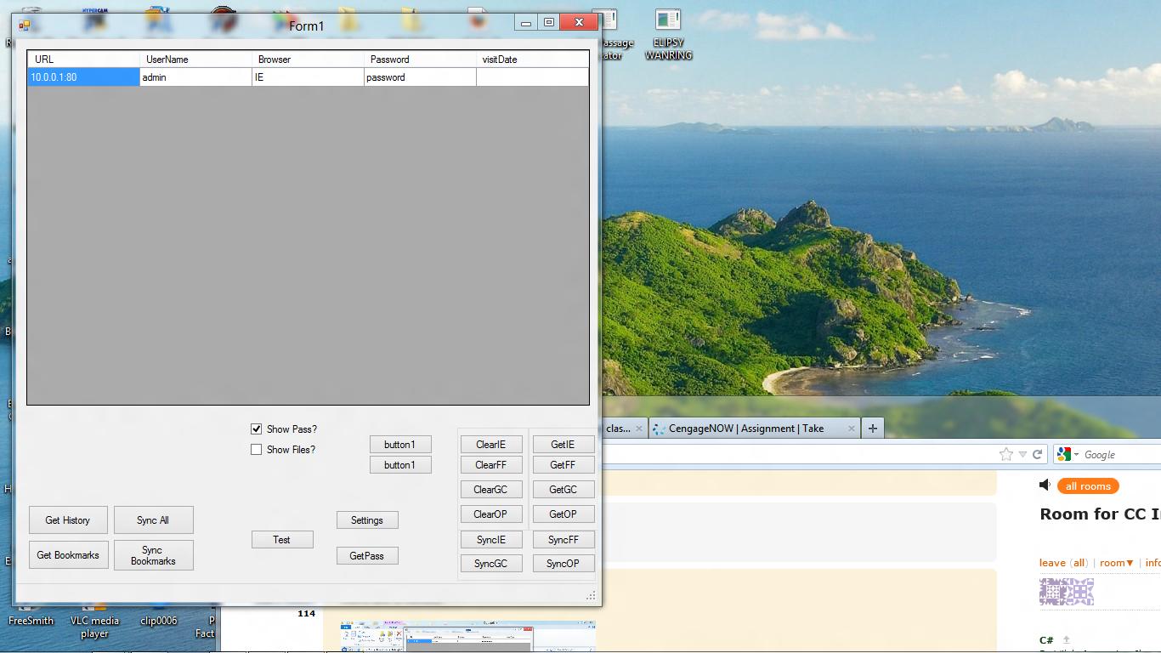
Task: Close the CengageNOW browser tab
Action: [x=851, y=429]
